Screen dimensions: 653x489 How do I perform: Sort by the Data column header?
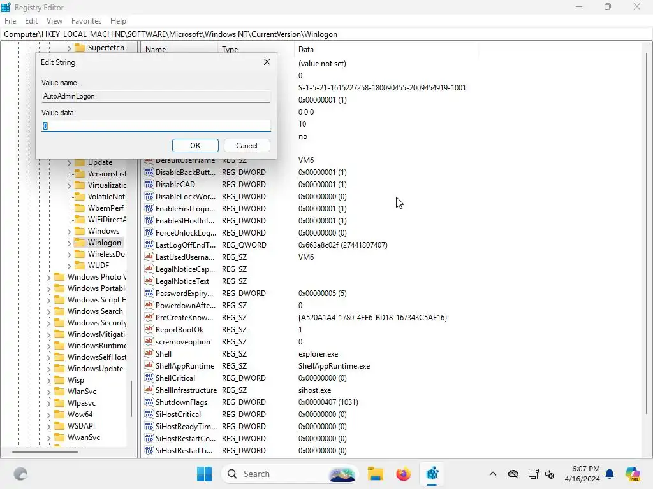click(386, 50)
